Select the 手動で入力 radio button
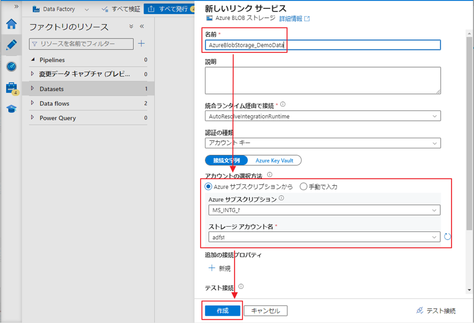474x323 pixels. point(304,186)
